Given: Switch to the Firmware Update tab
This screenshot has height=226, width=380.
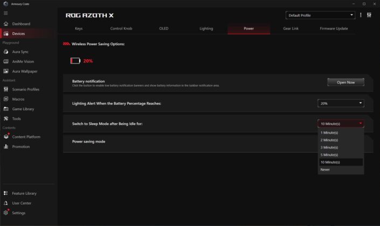Looking at the screenshot, I should (x=334, y=29).
